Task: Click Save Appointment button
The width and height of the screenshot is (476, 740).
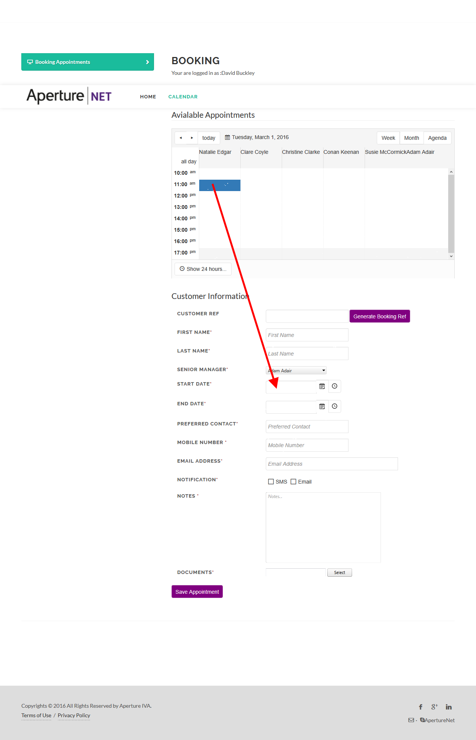Action: (197, 592)
